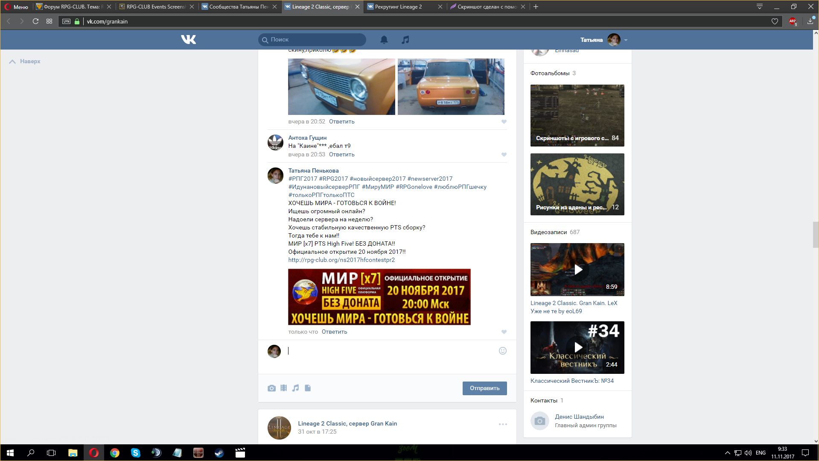Click Наверх to jump to top
The width and height of the screenshot is (819, 461).
pos(25,62)
